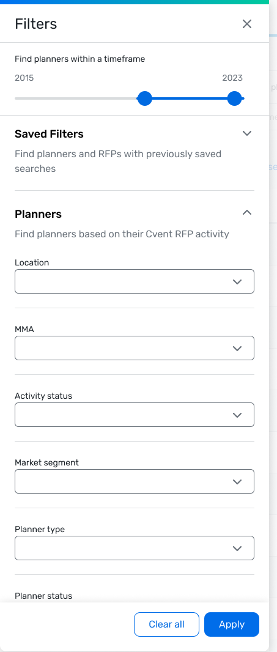The image size is (277, 652).
Task: Click the MMA combo box field
Action: 135,348
